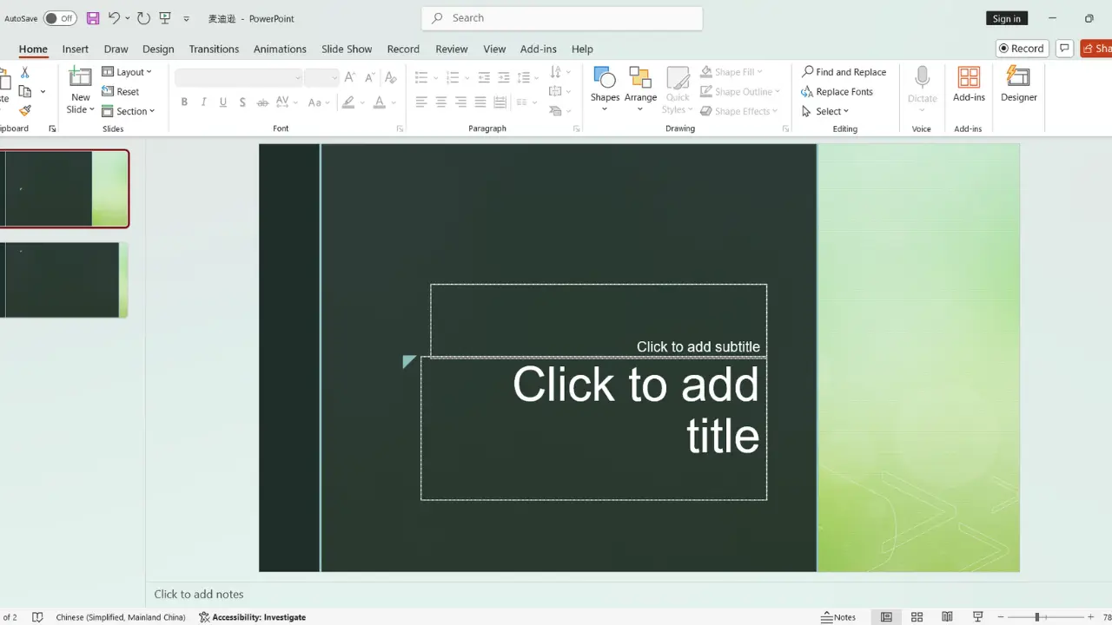Screen dimensions: 1112x625
Task: Open the Arrange tool
Action: coord(640,87)
